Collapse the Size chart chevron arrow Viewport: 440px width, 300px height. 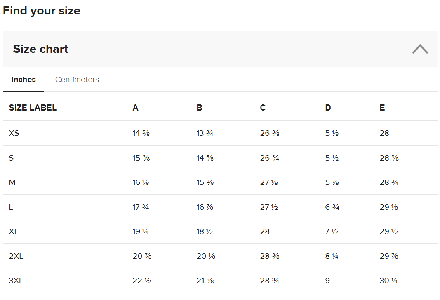[x=420, y=49]
